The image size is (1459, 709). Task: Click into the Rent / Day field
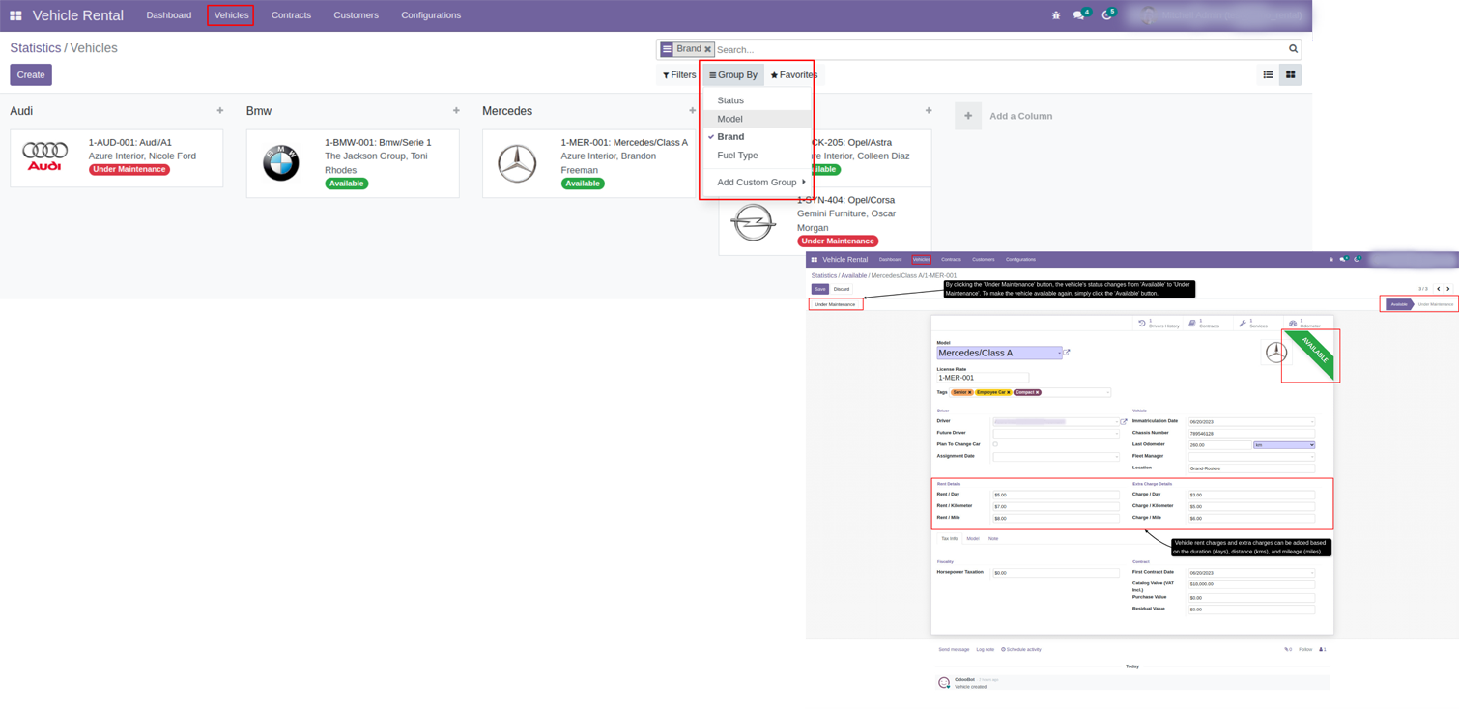tap(1054, 495)
